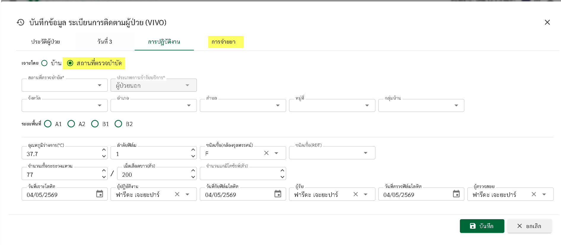This screenshot has height=245, width=561.
Task: Clear the ชนิดเชื้อ(กล้องจุลทรรศน์) value F
Action: pyautogui.click(x=266, y=153)
